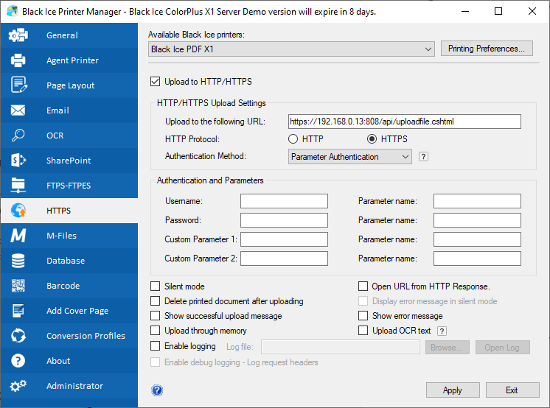The image size is (550, 408).
Task: Click the Exit button
Action: click(x=512, y=390)
